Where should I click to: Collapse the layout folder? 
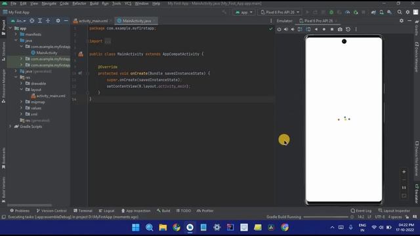[21, 90]
